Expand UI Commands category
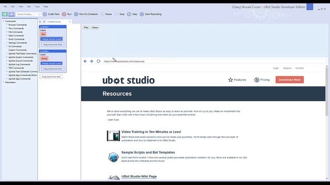Screen dimensions: 330x185 (7, 46)
